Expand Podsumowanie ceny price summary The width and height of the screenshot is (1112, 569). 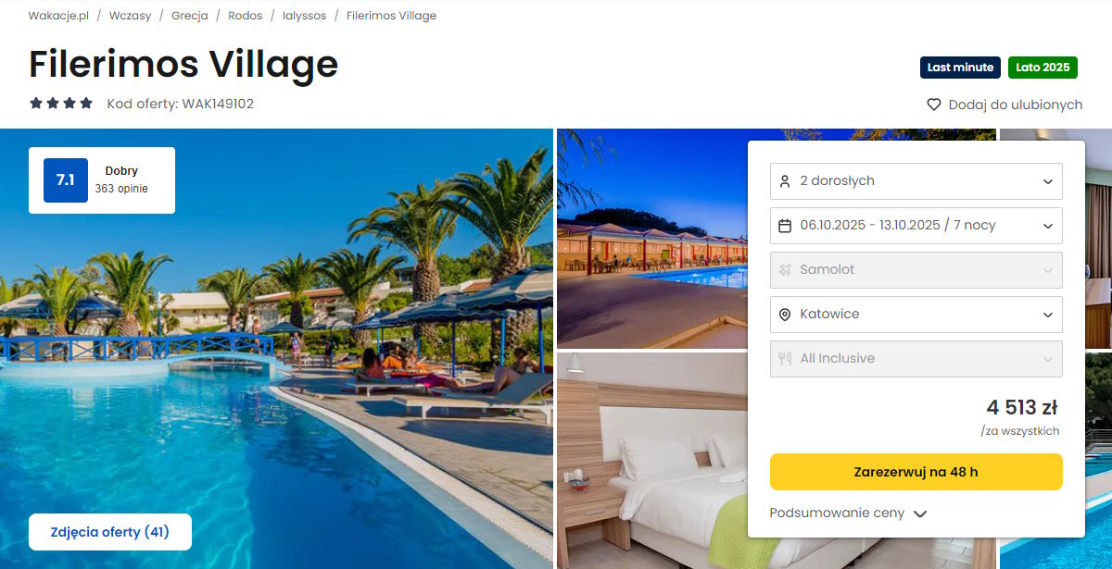848,513
